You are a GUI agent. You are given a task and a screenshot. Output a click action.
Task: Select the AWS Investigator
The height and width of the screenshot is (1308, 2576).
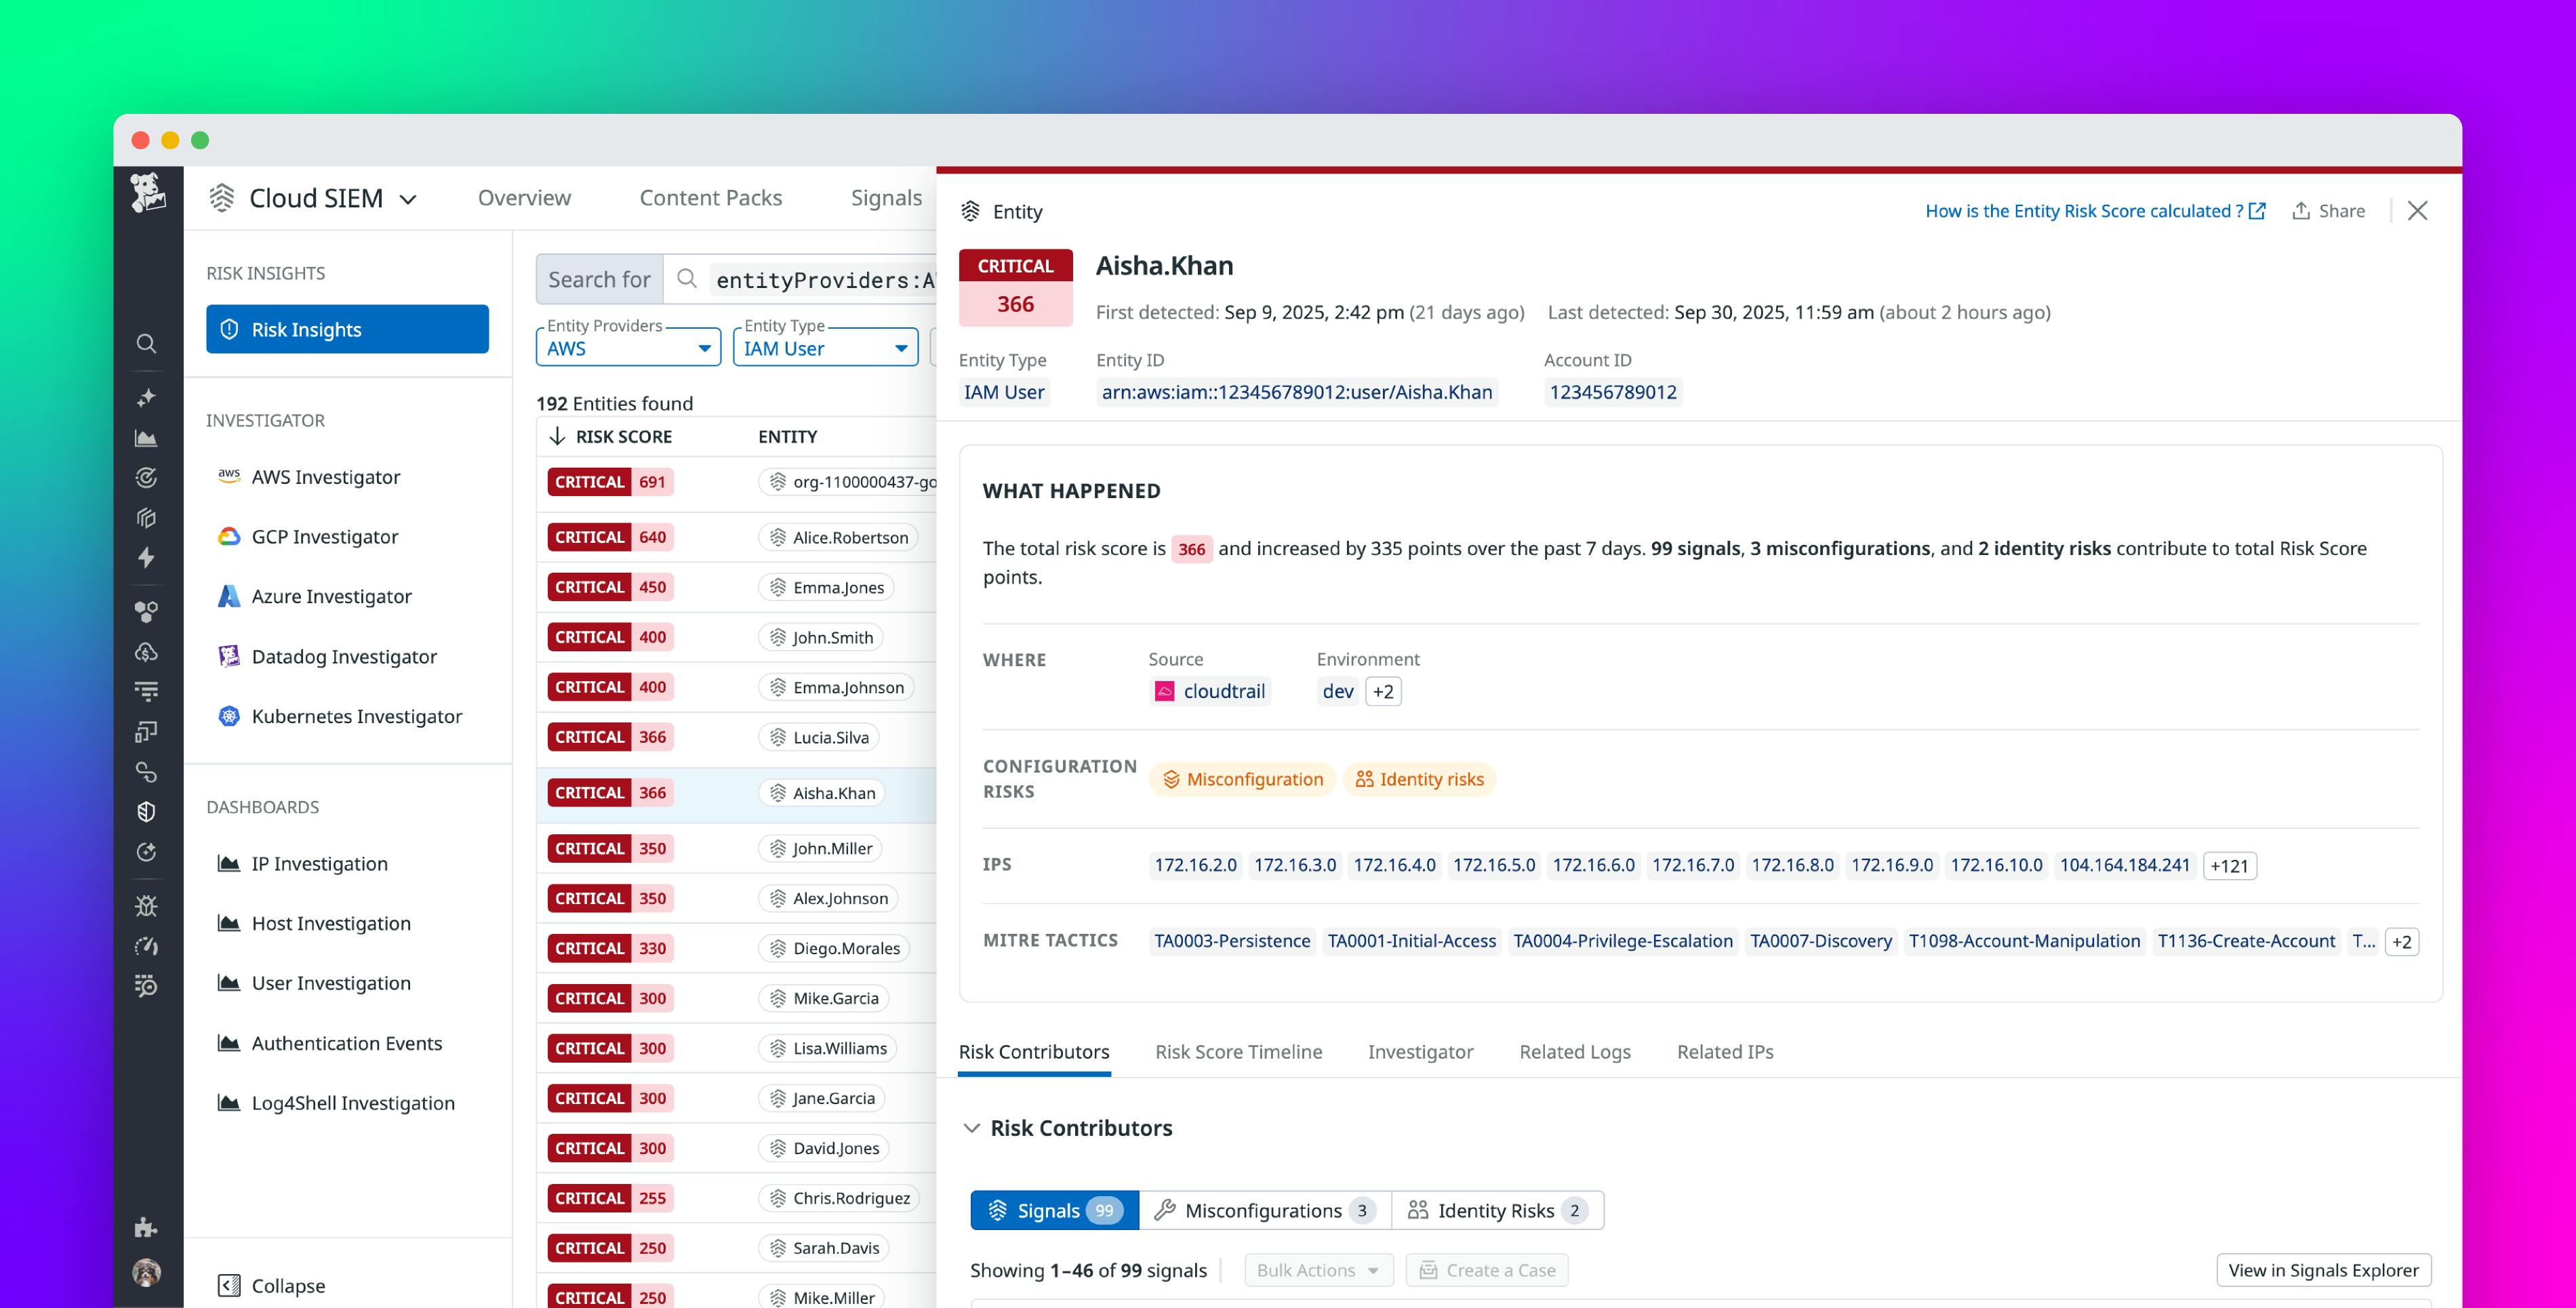point(325,477)
